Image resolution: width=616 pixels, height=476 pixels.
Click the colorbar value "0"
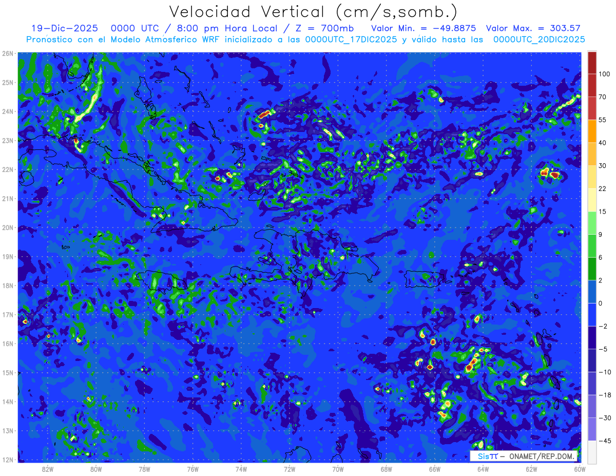tap(600, 303)
